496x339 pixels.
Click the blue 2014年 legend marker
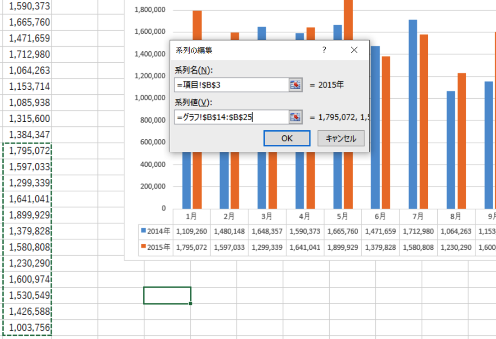coord(143,231)
